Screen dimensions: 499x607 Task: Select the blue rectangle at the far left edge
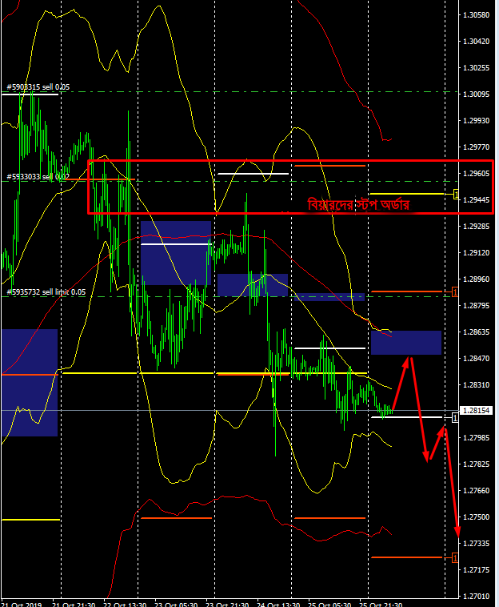pos(28,383)
